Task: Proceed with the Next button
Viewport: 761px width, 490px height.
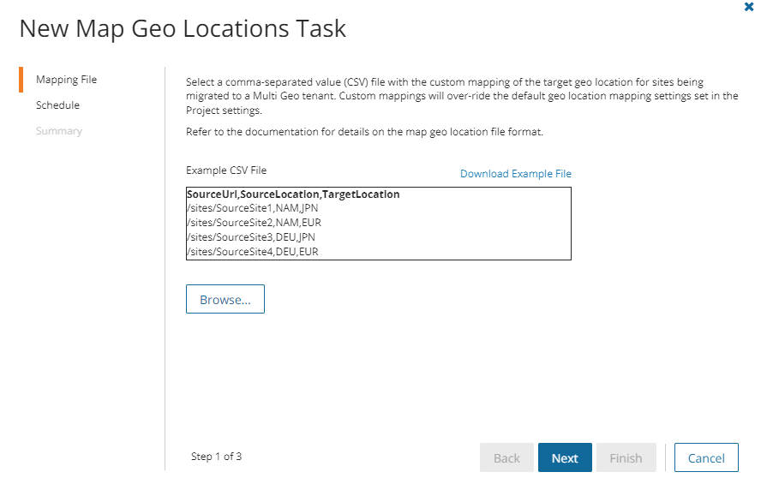Action: [x=565, y=458]
